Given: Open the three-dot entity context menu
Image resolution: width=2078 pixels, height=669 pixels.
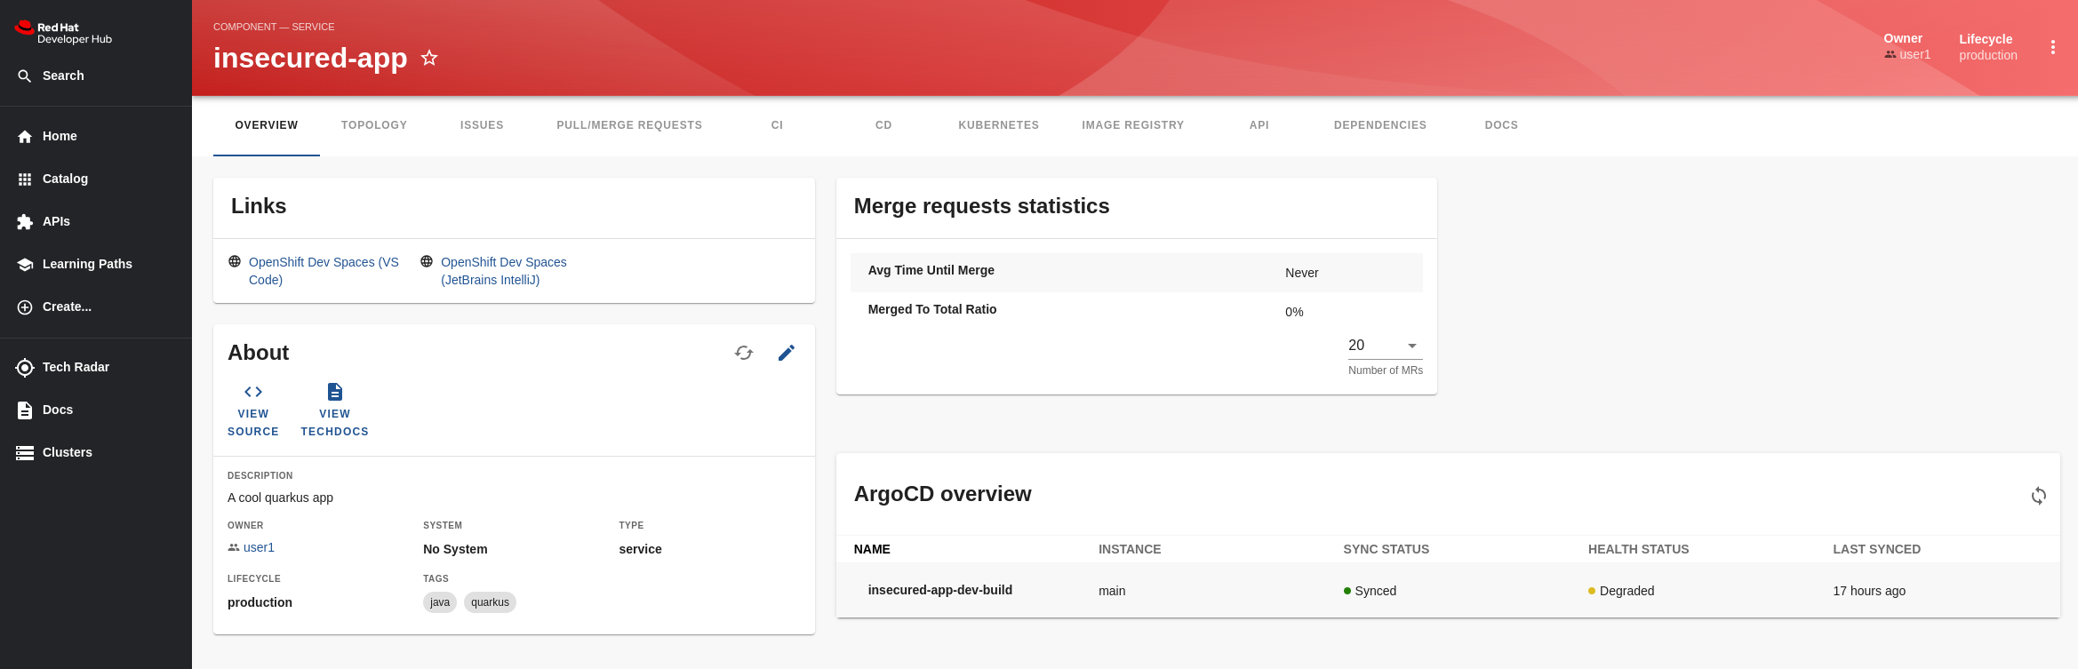Looking at the screenshot, I should click(x=2052, y=47).
